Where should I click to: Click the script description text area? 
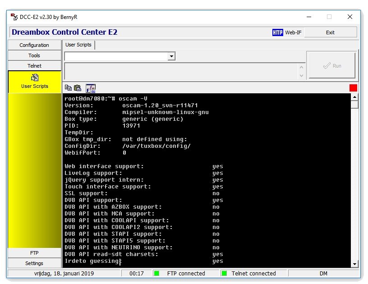(x=181, y=72)
